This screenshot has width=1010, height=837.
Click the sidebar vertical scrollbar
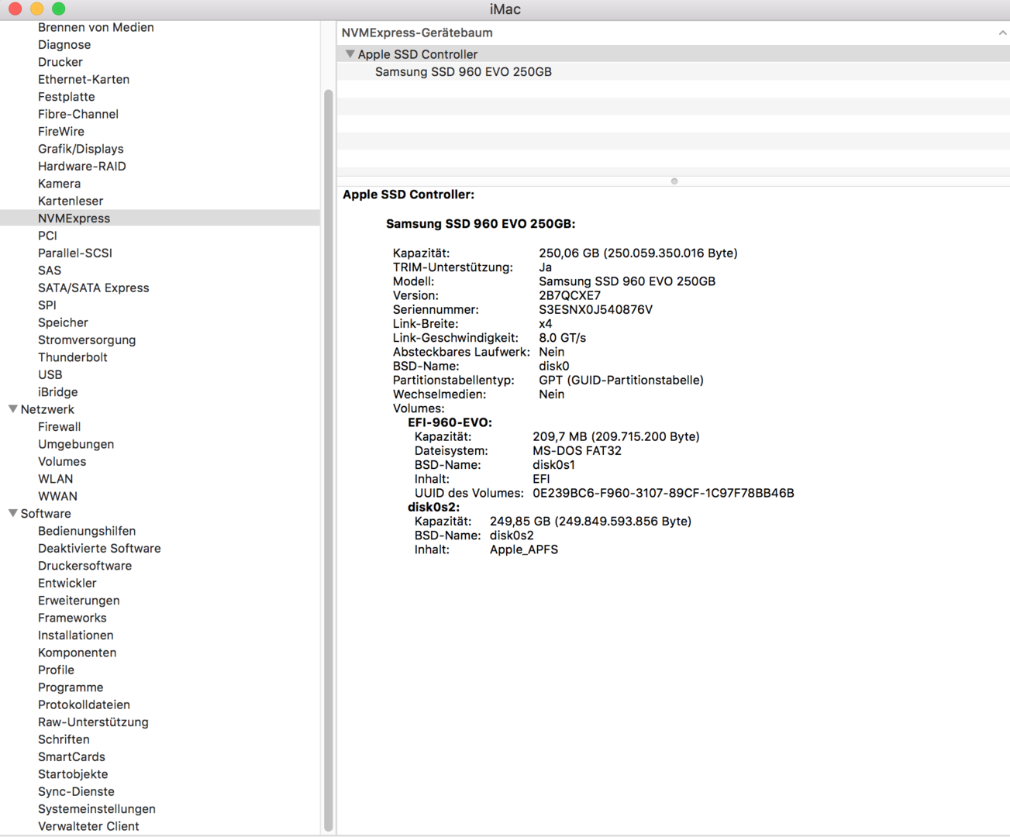click(x=328, y=460)
